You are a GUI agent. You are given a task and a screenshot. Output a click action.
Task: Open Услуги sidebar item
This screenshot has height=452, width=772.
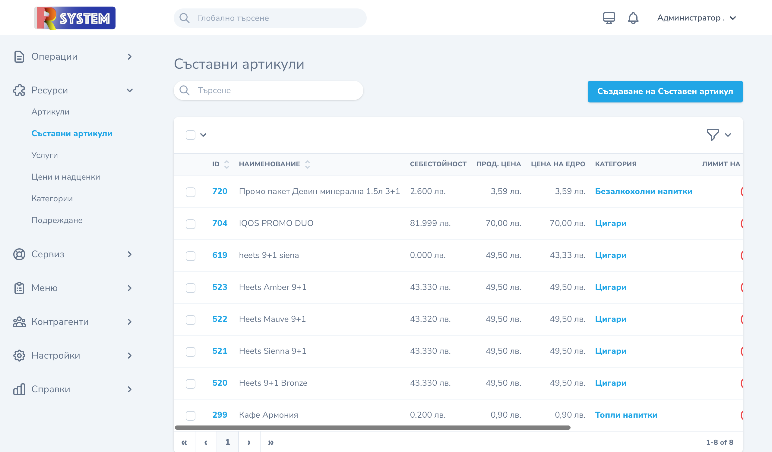tap(44, 155)
